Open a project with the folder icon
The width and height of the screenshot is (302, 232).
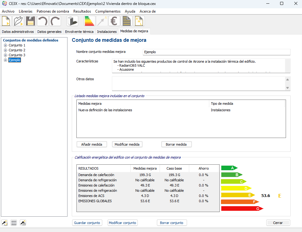pyautogui.click(x=18, y=21)
